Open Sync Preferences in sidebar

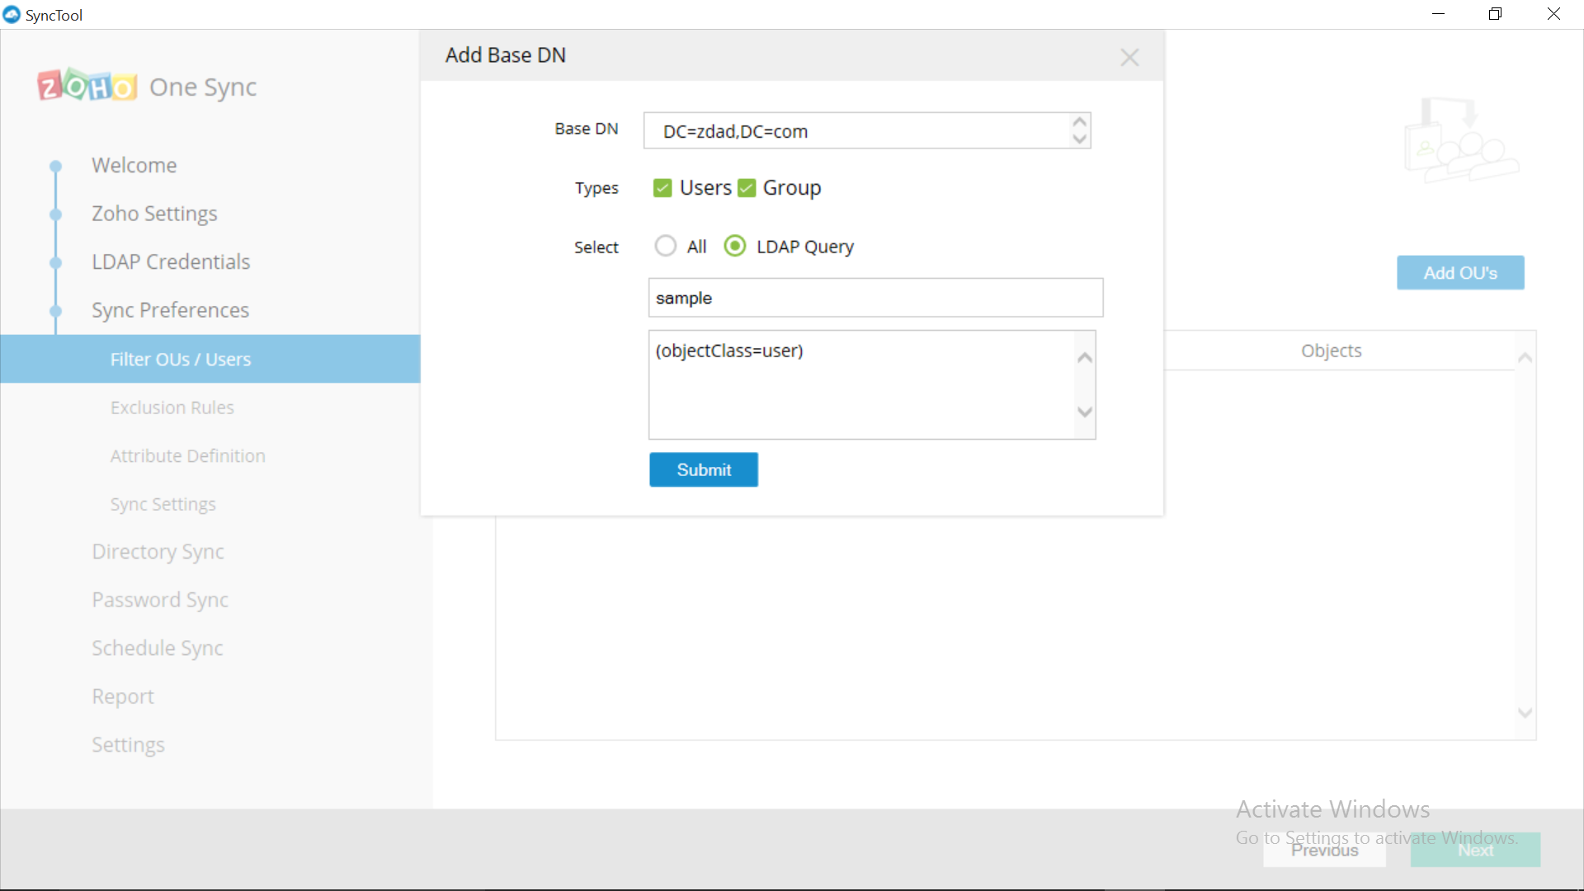pyautogui.click(x=170, y=310)
